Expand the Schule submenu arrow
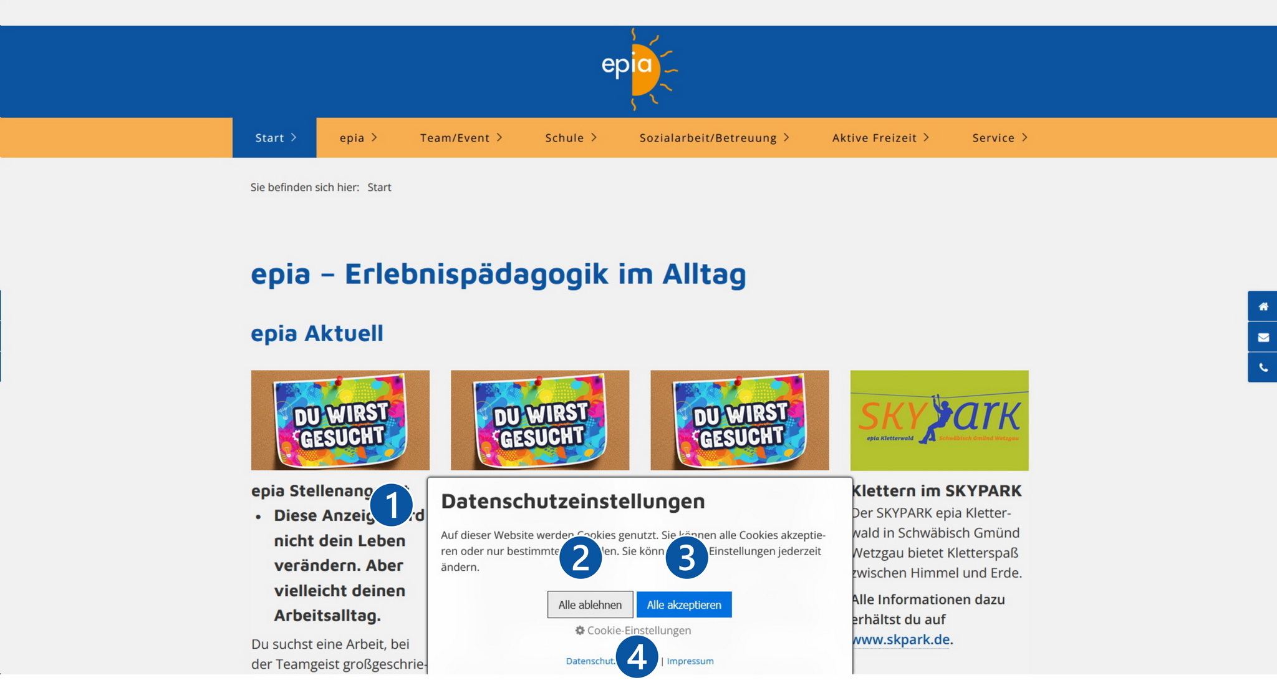The image size is (1277, 680). click(594, 138)
